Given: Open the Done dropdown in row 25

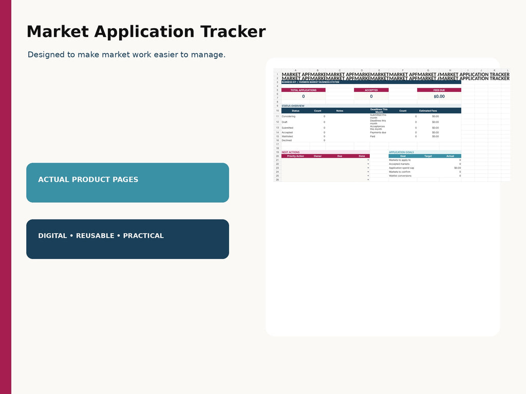Looking at the screenshot, I should coord(368,176).
